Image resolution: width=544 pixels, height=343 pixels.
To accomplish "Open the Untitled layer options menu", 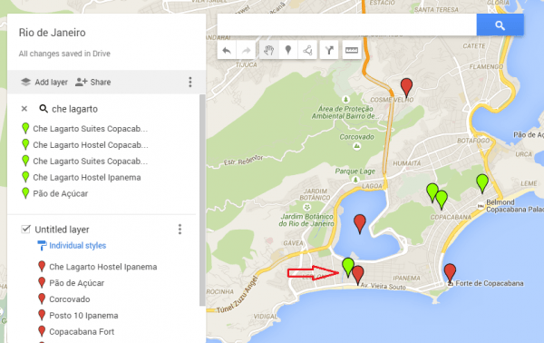I will point(180,230).
